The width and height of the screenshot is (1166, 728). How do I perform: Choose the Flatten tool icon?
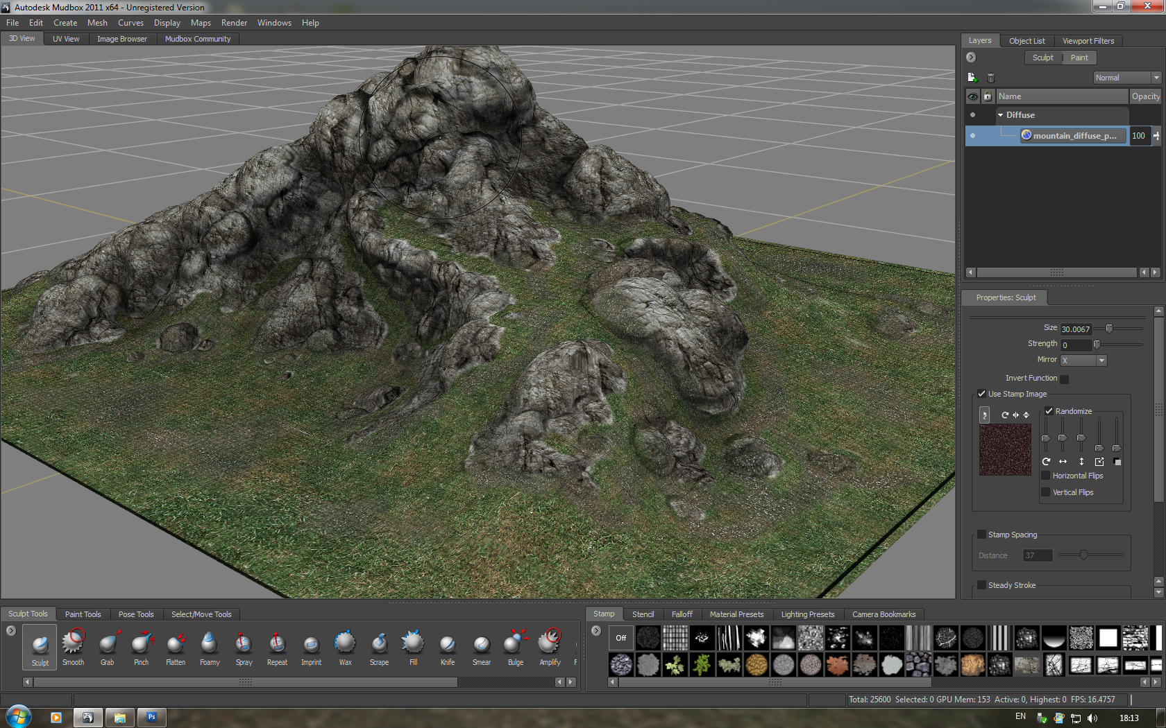point(176,645)
